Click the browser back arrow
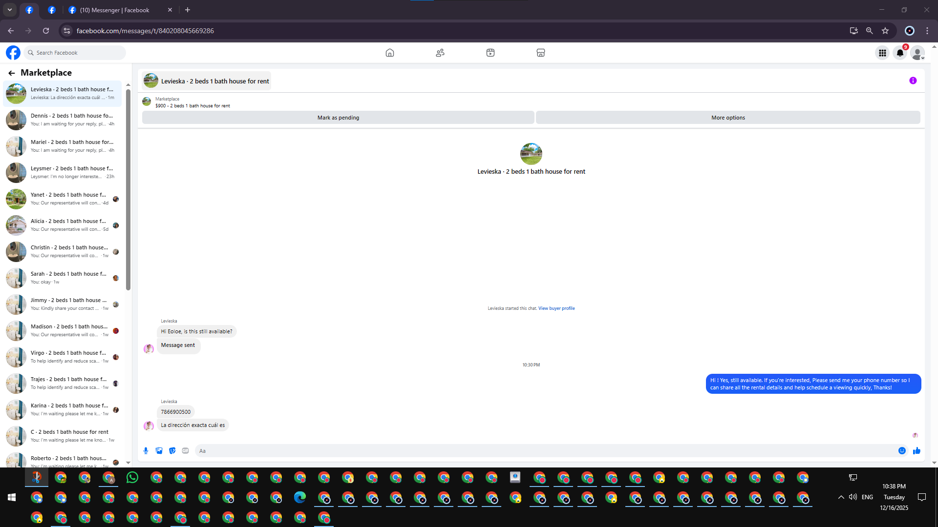Screen dimensions: 938x527 coord(11,31)
